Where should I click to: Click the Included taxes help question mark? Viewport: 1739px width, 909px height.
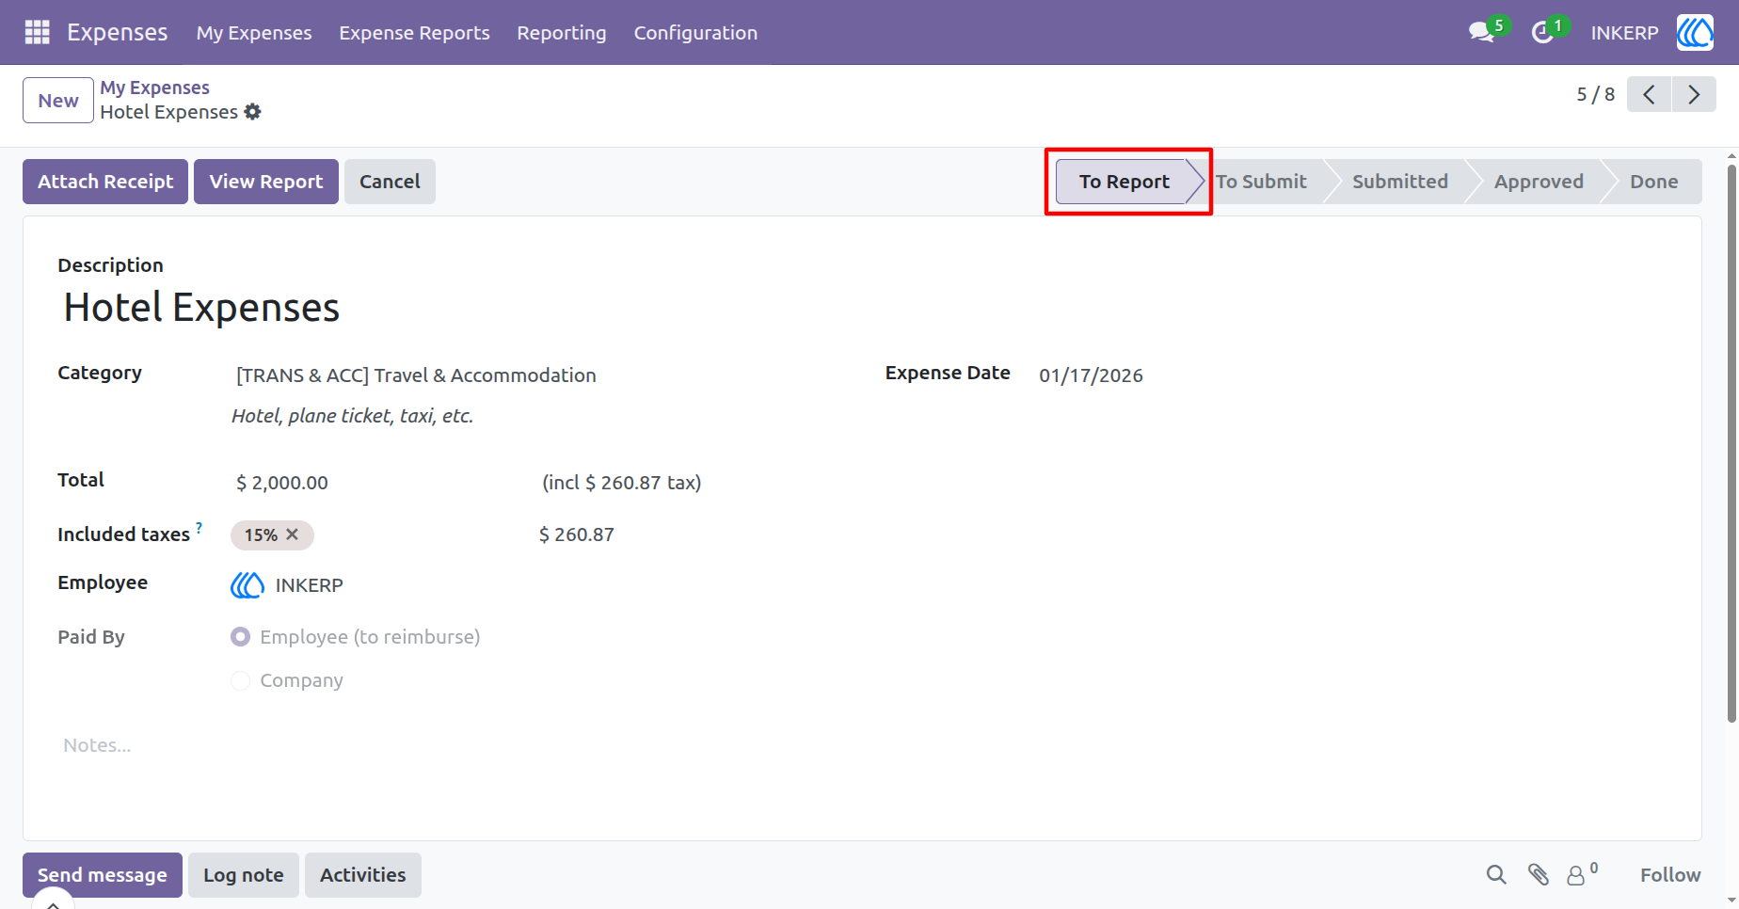click(199, 528)
